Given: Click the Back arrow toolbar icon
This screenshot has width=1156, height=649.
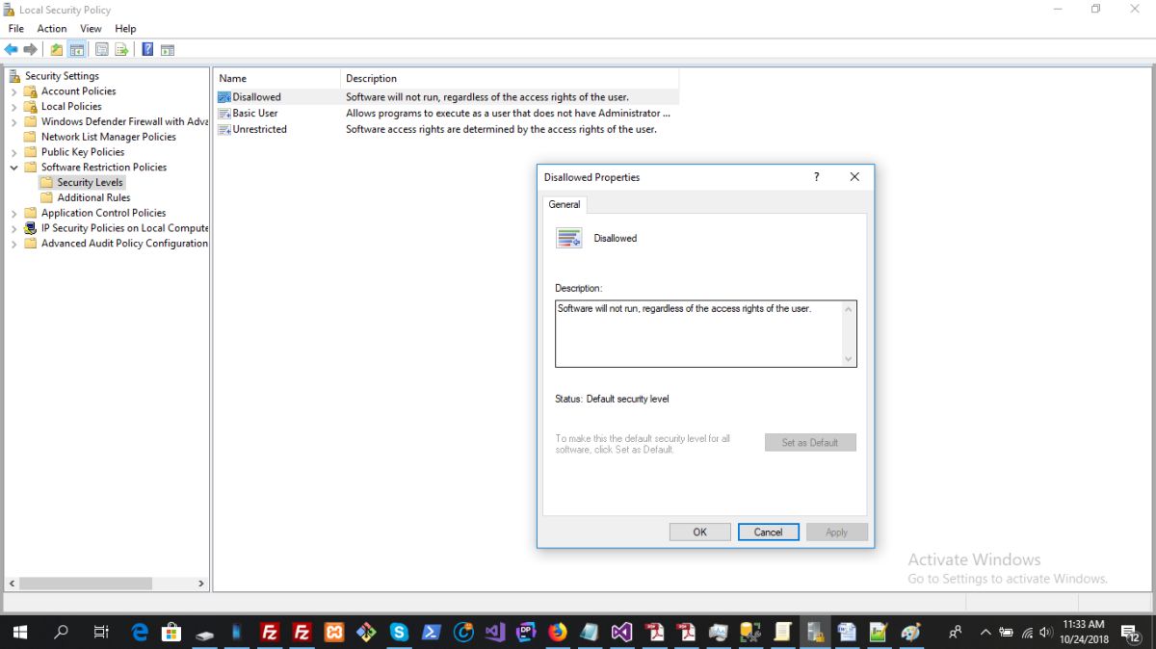Looking at the screenshot, I should click(12, 50).
